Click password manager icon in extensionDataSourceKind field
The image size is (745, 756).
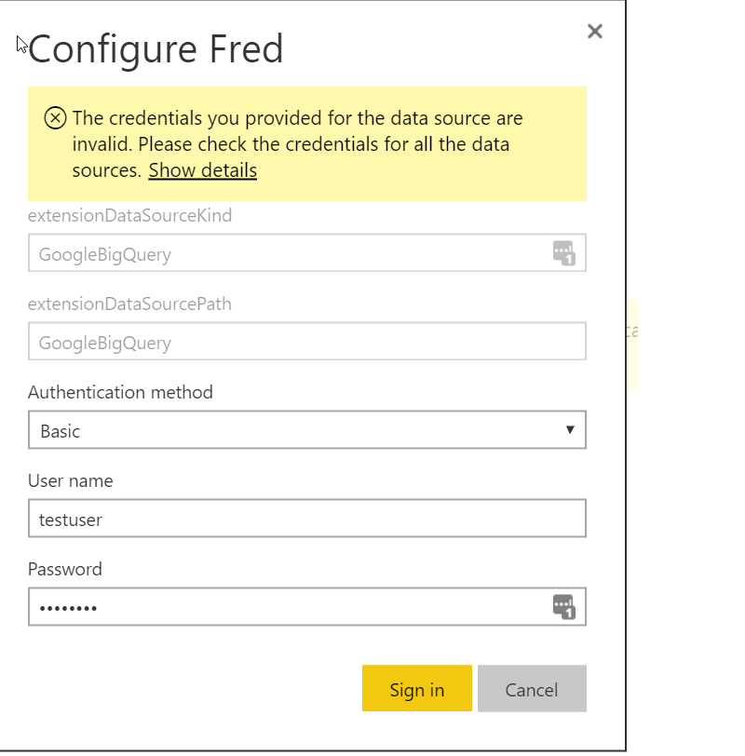pyautogui.click(x=563, y=252)
